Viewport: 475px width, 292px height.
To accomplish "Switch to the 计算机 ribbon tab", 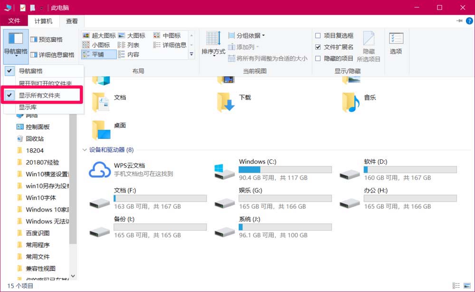I will [43, 20].
